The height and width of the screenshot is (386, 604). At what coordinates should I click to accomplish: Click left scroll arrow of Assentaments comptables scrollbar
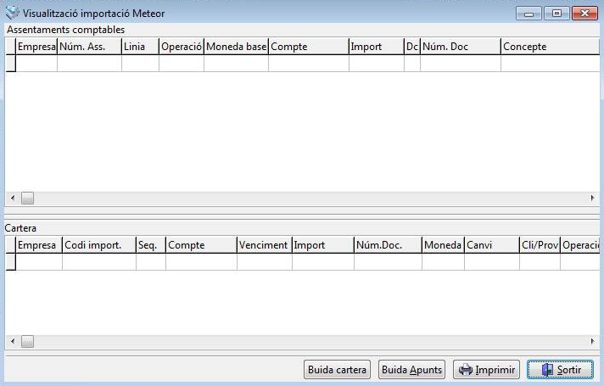click(x=13, y=198)
